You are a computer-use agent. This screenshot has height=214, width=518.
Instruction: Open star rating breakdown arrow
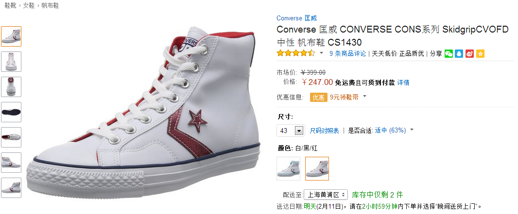point(321,53)
